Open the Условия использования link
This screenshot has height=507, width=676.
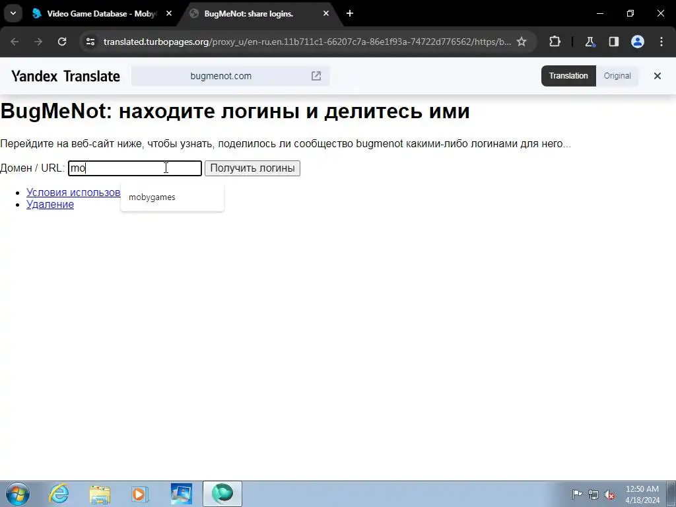click(73, 192)
